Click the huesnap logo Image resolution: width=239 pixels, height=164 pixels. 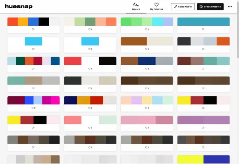pos(19,6)
